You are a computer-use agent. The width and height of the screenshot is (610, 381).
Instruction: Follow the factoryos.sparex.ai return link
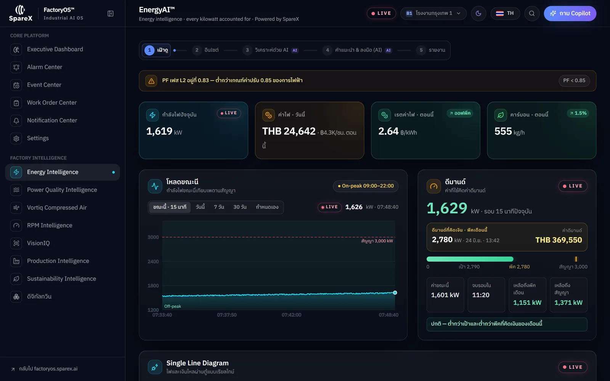pyautogui.click(x=44, y=369)
